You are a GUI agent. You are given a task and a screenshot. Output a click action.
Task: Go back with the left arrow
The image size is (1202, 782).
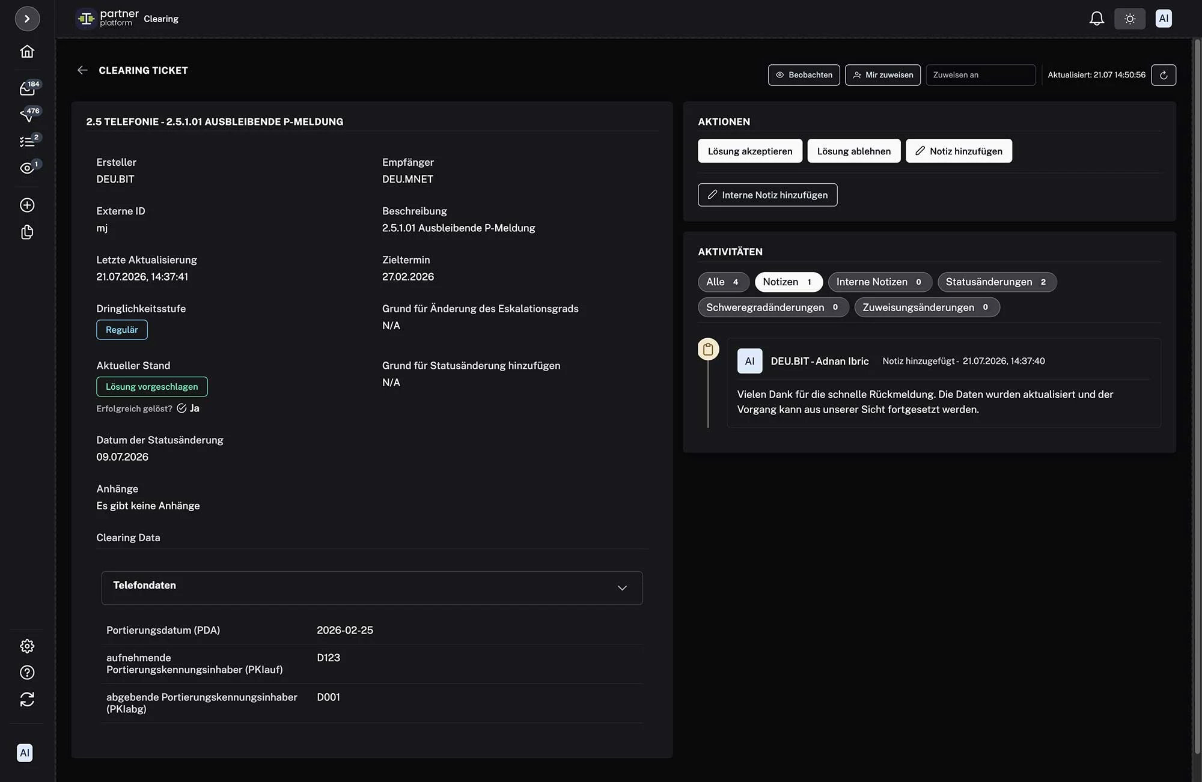[82, 70]
